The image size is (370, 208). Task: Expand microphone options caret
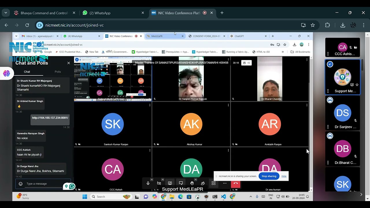152,180
